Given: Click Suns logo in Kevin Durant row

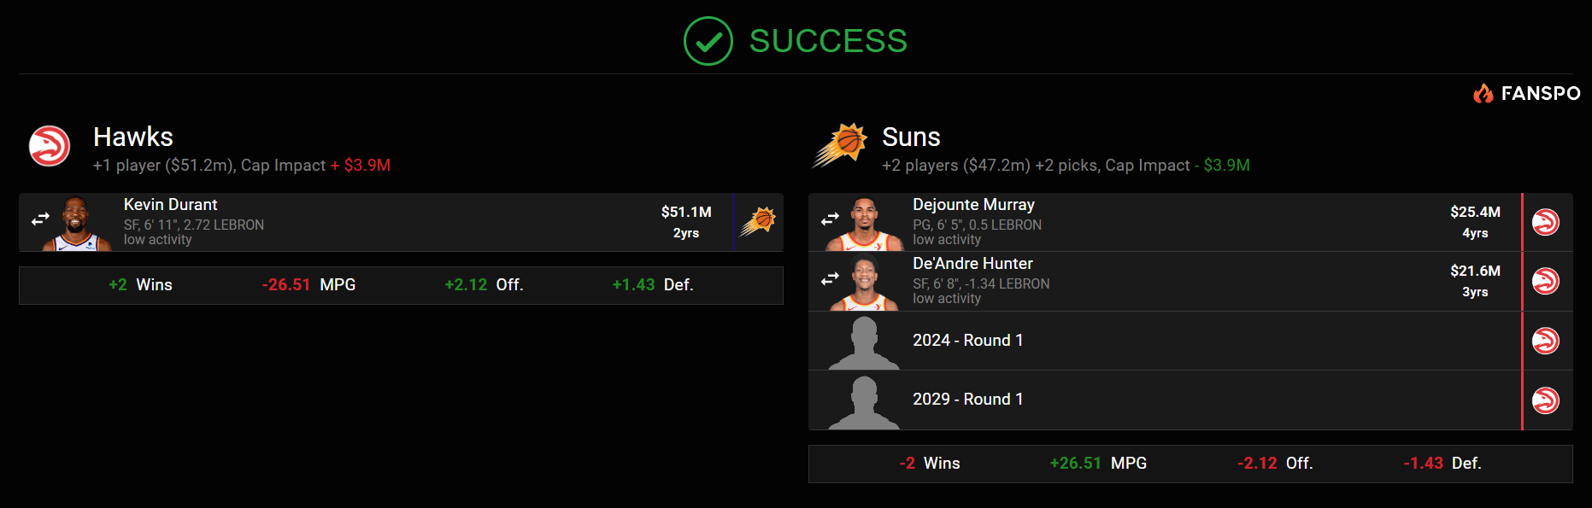Looking at the screenshot, I should (x=758, y=222).
